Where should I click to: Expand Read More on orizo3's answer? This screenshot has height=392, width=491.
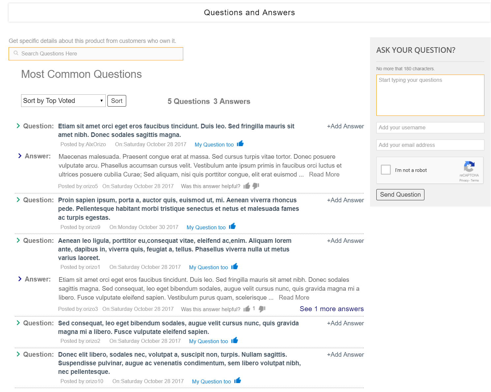click(294, 298)
